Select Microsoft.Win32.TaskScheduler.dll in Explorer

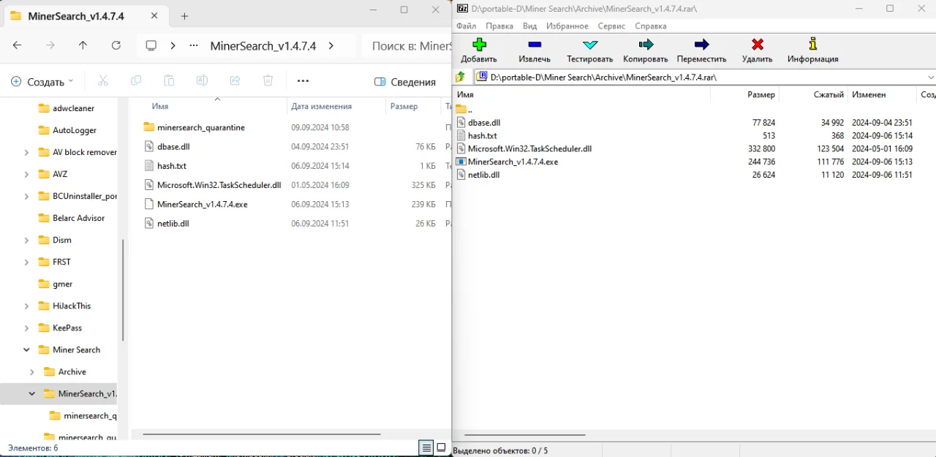(x=219, y=185)
